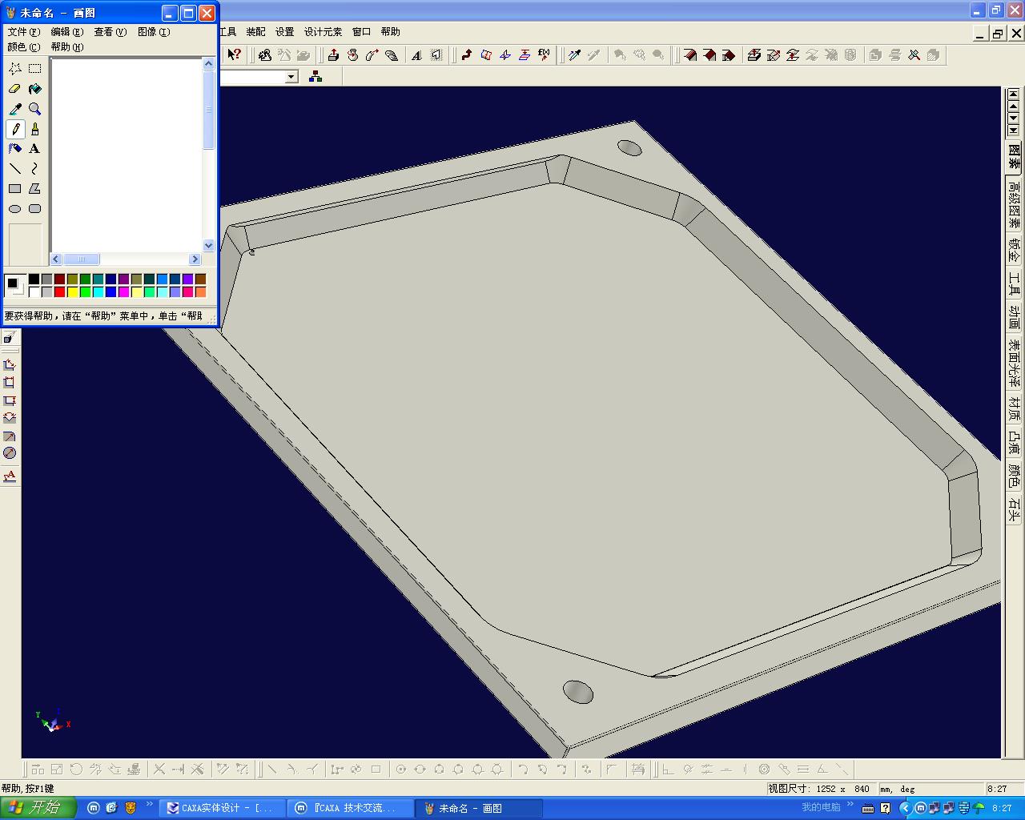Activate the Magnifier tool in Paint

click(x=34, y=109)
